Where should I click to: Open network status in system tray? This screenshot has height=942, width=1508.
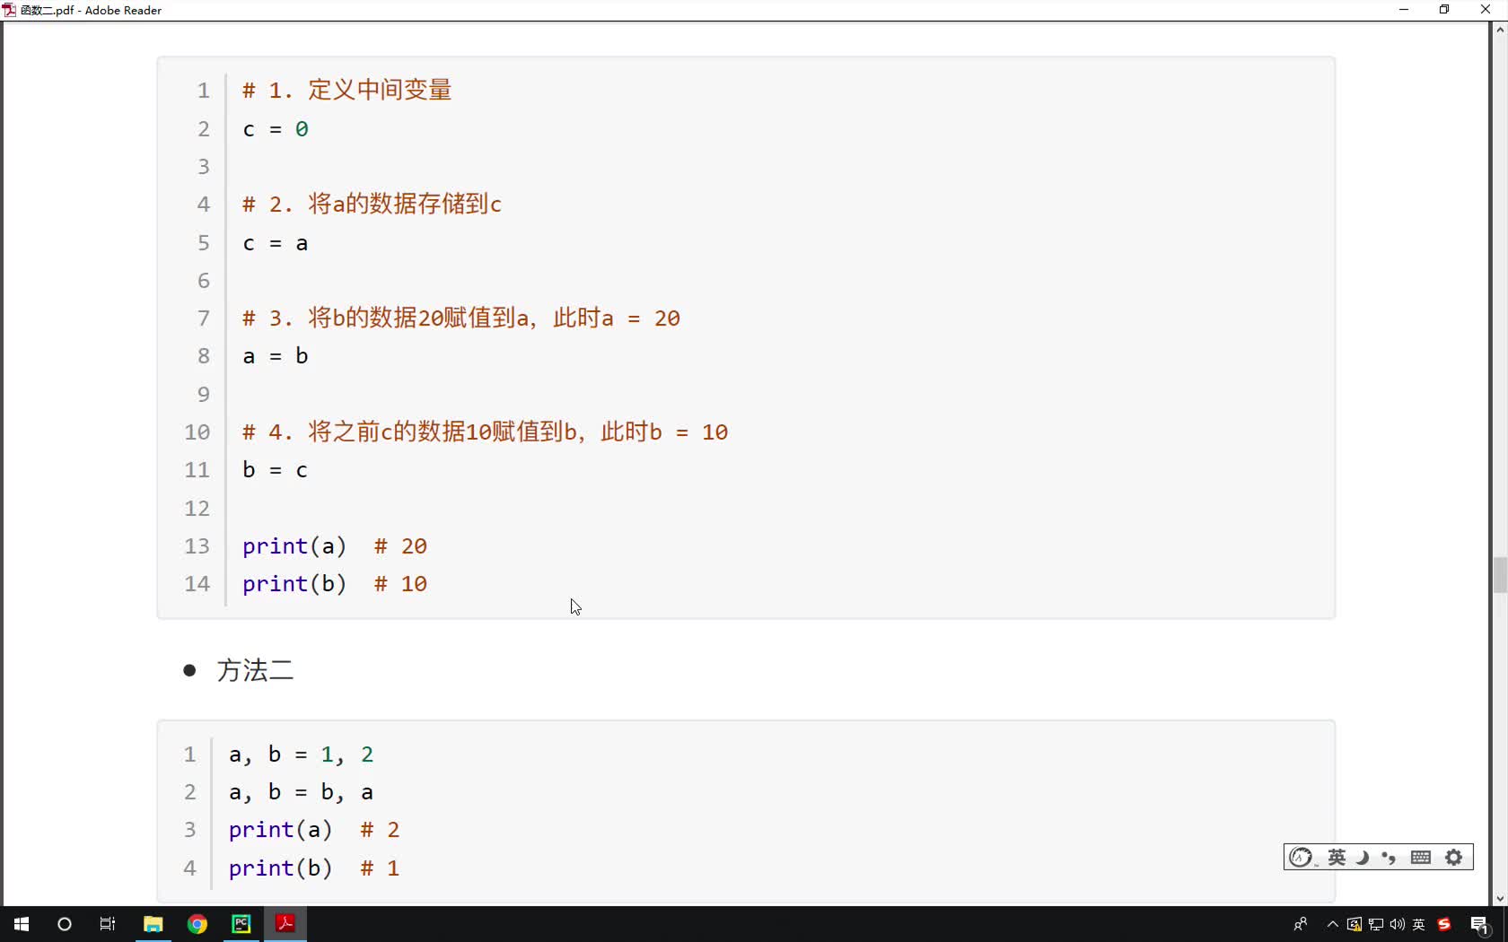pyautogui.click(x=1376, y=924)
